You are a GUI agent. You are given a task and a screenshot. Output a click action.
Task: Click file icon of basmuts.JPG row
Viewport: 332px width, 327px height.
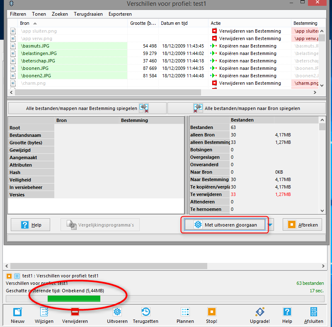[x=13, y=46]
